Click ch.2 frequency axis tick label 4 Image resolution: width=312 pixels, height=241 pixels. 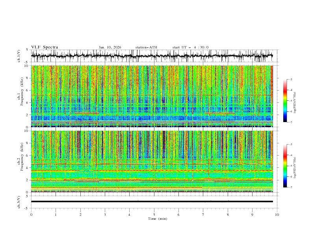pyautogui.click(x=28, y=168)
